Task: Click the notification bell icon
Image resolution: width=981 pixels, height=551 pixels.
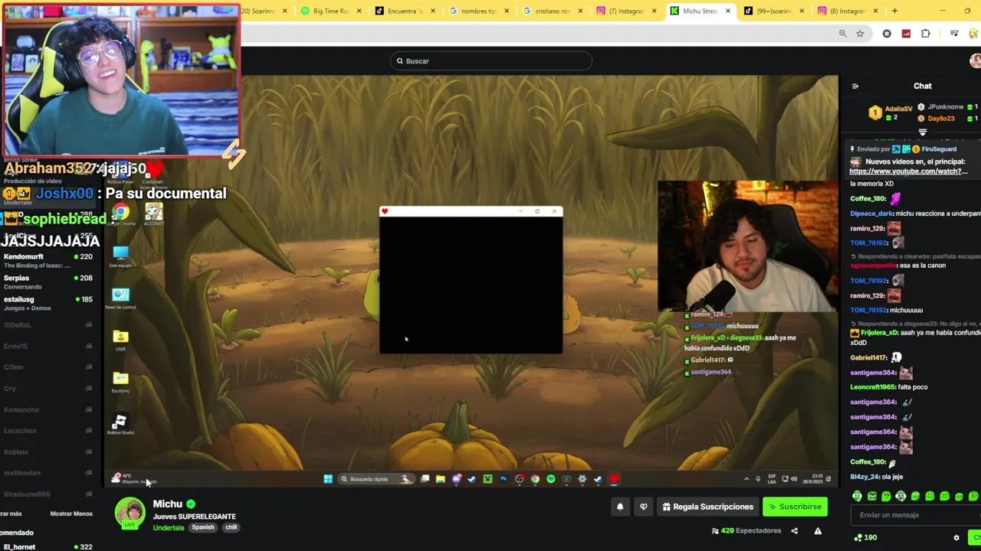Action: point(620,507)
